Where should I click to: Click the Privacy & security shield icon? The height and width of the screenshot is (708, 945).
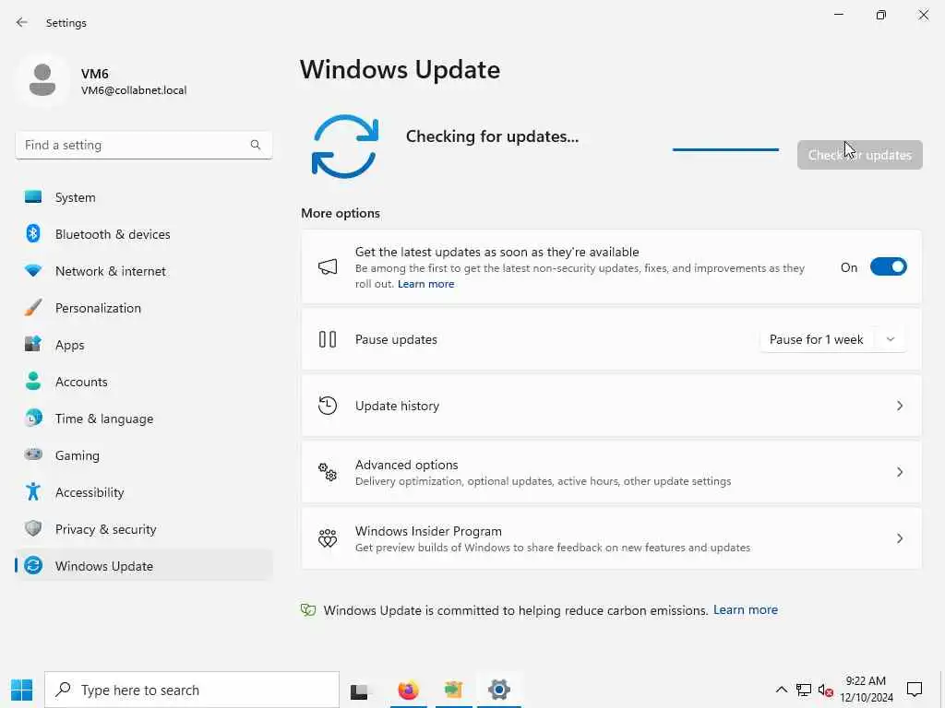pos(33,528)
